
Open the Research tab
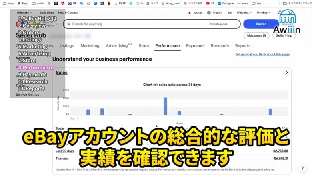[x=220, y=46]
